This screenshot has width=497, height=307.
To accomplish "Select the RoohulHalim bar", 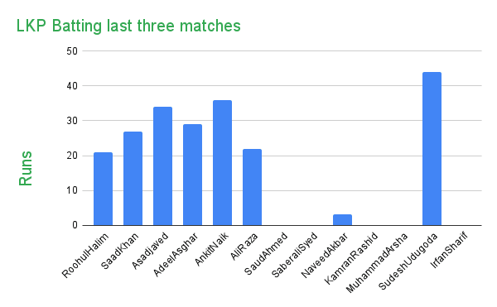I will (x=103, y=189).
